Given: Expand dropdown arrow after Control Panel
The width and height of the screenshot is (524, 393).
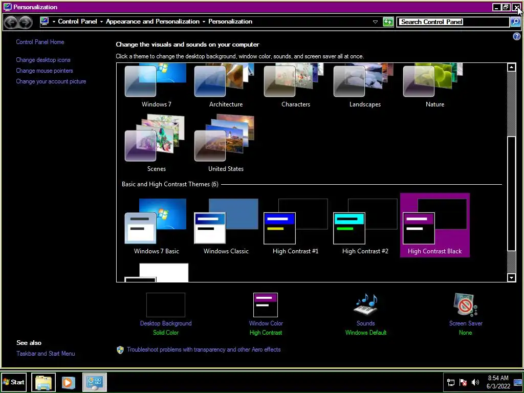Looking at the screenshot, I should coord(101,21).
